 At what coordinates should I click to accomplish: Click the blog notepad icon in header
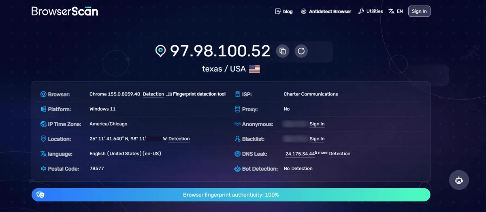(x=278, y=11)
